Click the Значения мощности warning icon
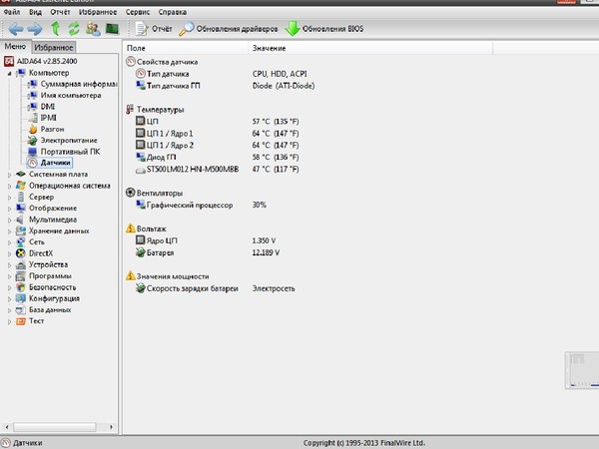This screenshot has height=449, width=599. [130, 275]
